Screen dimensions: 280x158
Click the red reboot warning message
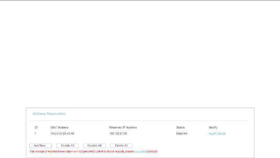94,151
